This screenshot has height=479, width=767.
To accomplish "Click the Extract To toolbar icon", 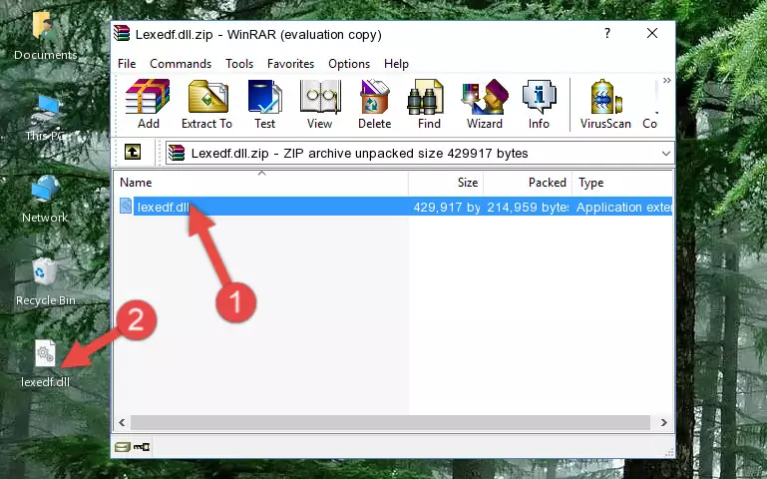I will pos(207,104).
